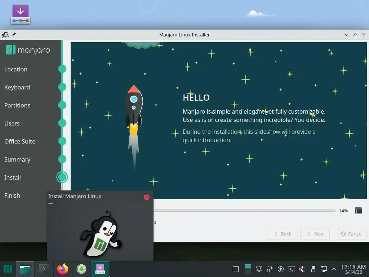This screenshot has height=277, width=369.
Task: Click the Manjaro logo in the sidebar
Action: coord(28,50)
